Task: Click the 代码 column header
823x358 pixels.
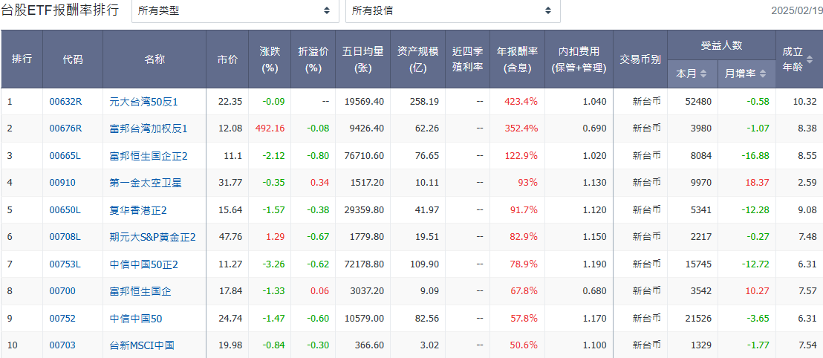Action: point(73,59)
